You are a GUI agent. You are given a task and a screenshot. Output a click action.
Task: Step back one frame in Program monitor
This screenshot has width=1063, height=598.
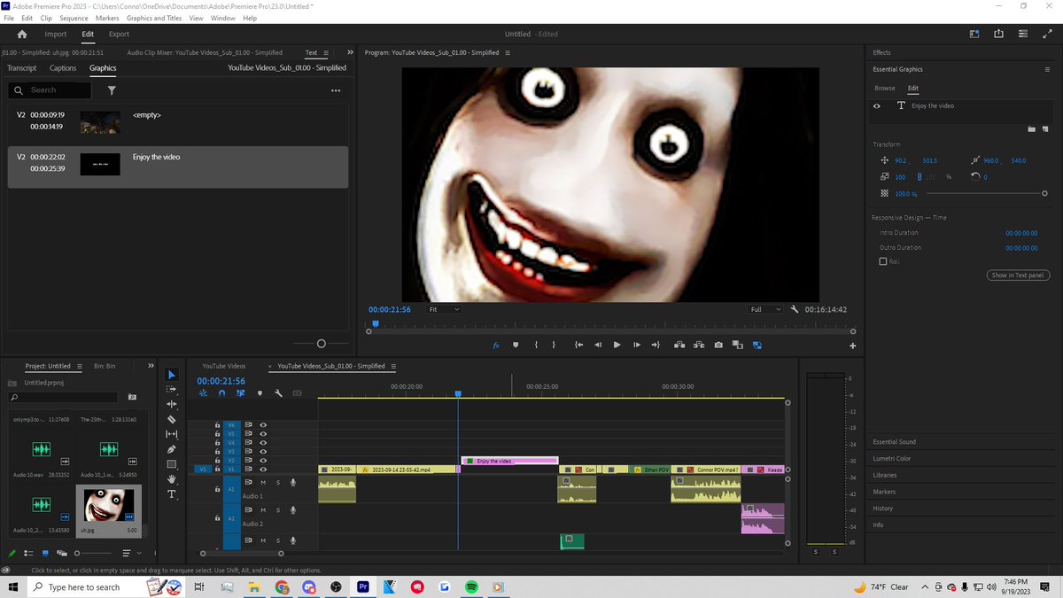(598, 345)
